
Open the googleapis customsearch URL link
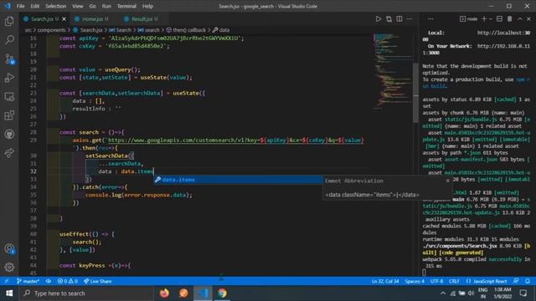(235, 140)
